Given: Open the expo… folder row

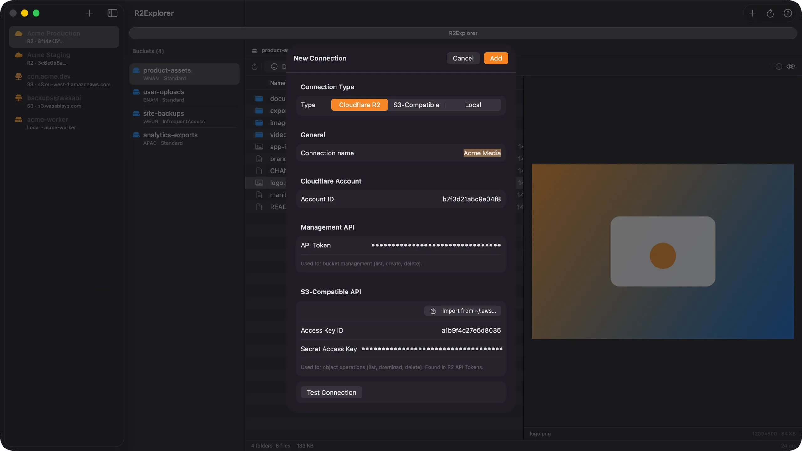Looking at the screenshot, I should click(266, 111).
